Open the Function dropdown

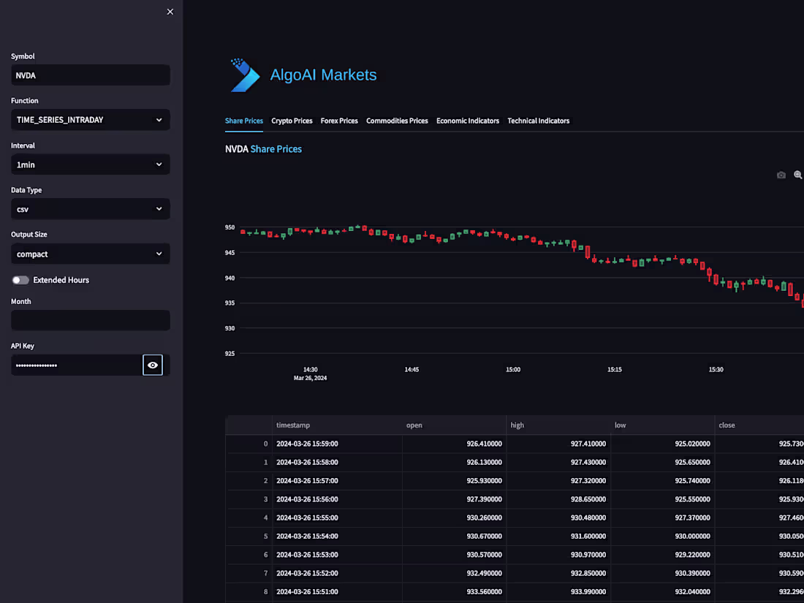point(90,119)
